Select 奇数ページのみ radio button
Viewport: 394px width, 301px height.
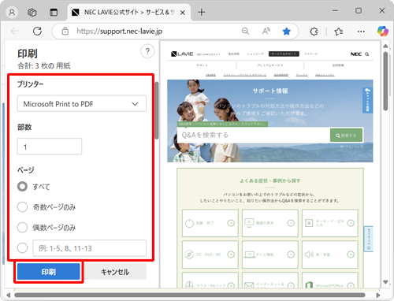click(22, 207)
